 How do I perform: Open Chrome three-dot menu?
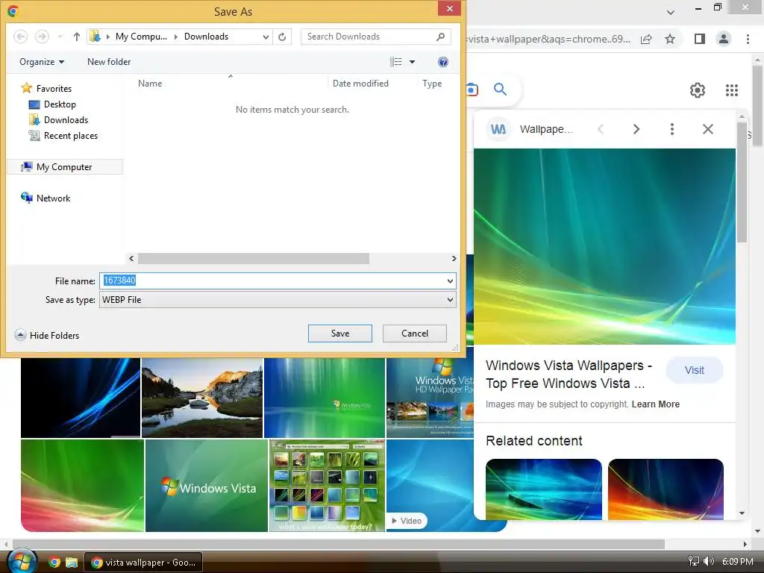tap(748, 39)
